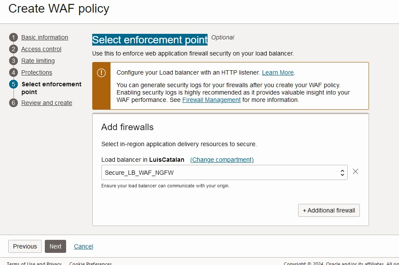
Task: Click step 3 number circle
Action: (13, 61)
